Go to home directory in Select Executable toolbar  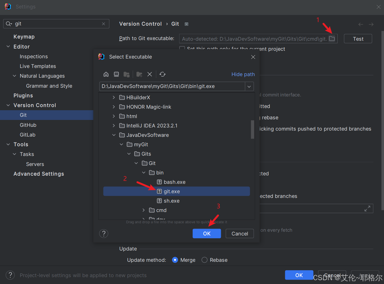106,74
